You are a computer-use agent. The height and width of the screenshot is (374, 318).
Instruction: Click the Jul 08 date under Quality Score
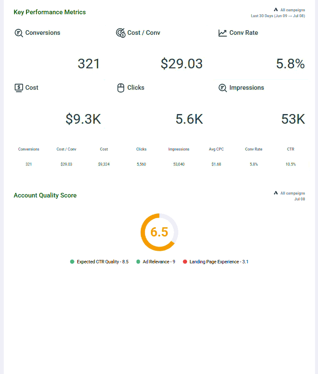[300, 199]
